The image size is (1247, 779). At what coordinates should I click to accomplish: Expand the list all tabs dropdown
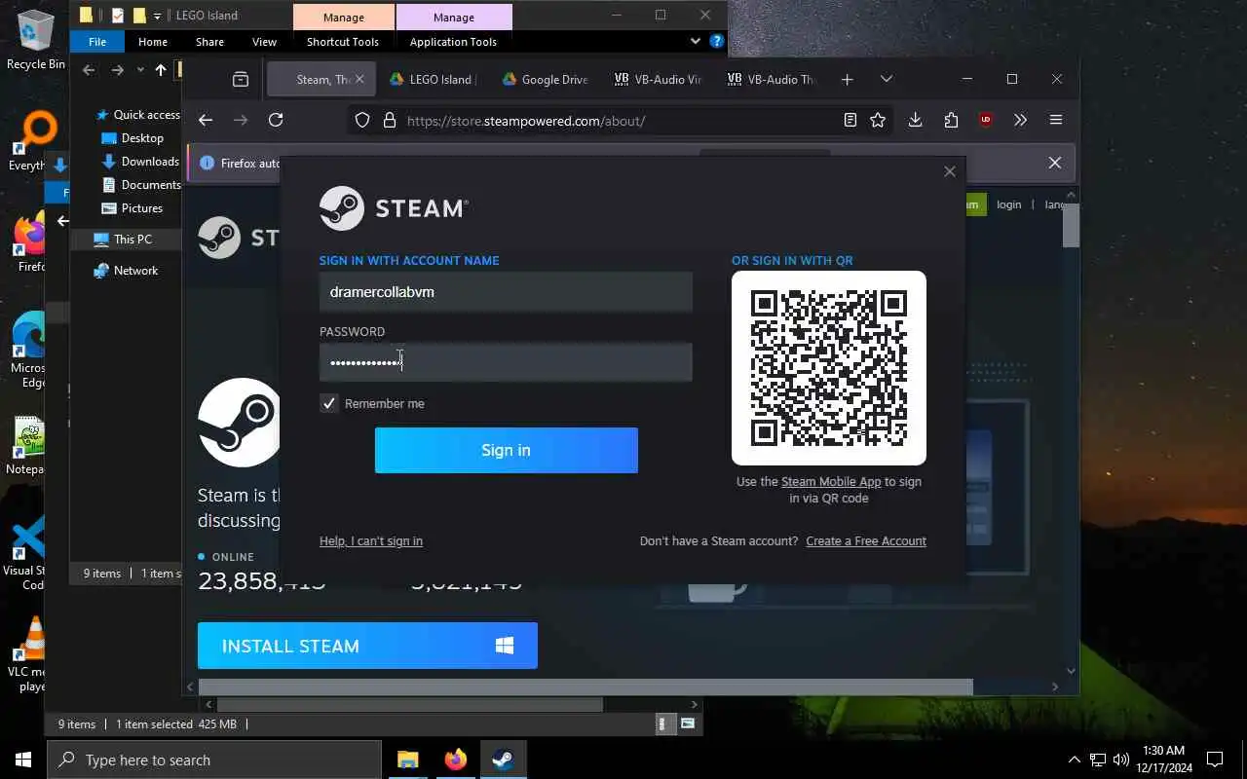click(x=886, y=79)
